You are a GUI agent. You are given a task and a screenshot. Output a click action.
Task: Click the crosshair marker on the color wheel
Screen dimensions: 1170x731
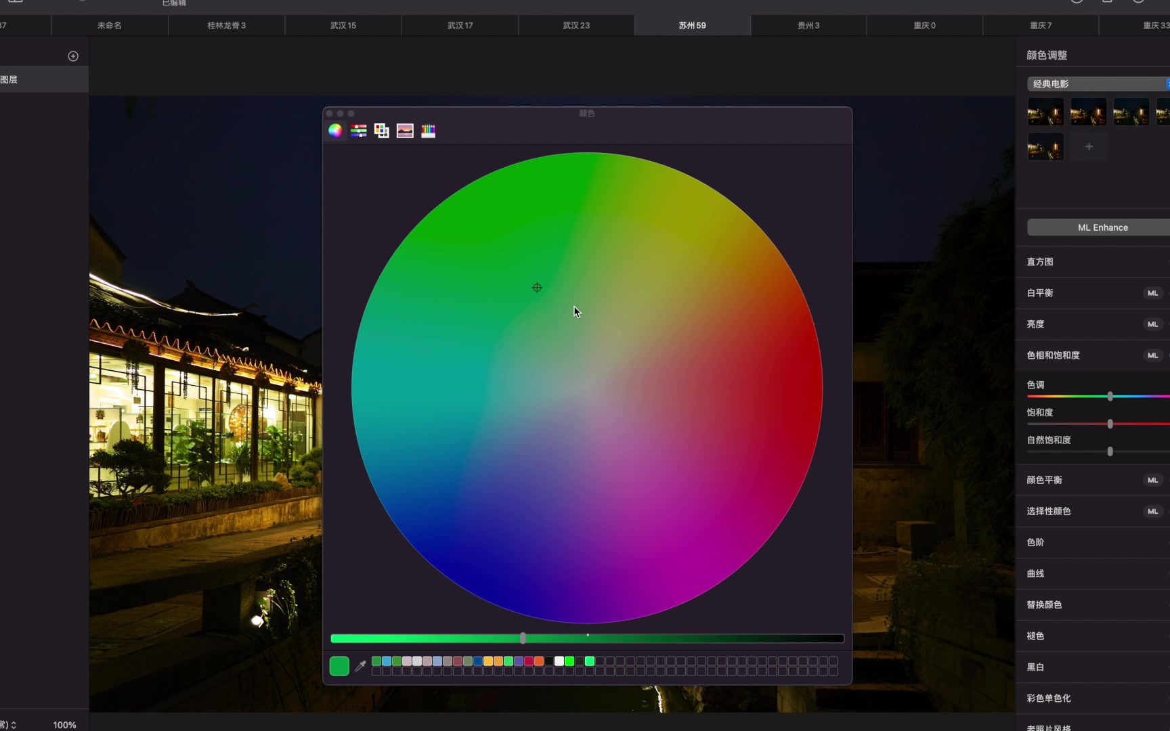[x=537, y=288]
